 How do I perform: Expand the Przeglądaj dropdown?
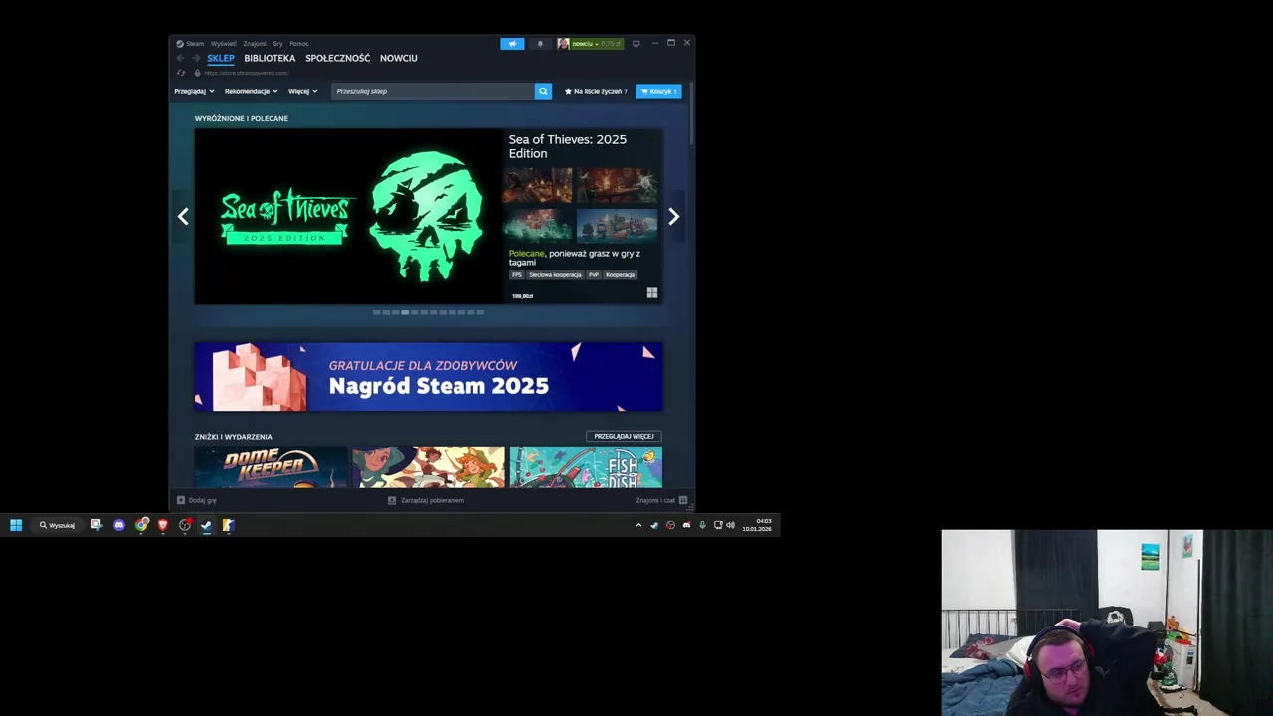[x=194, y=91]
